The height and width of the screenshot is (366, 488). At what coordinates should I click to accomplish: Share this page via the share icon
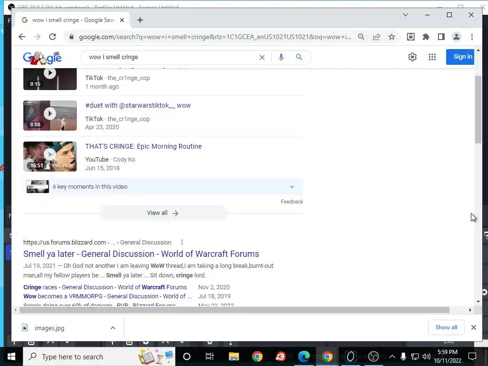376,37
